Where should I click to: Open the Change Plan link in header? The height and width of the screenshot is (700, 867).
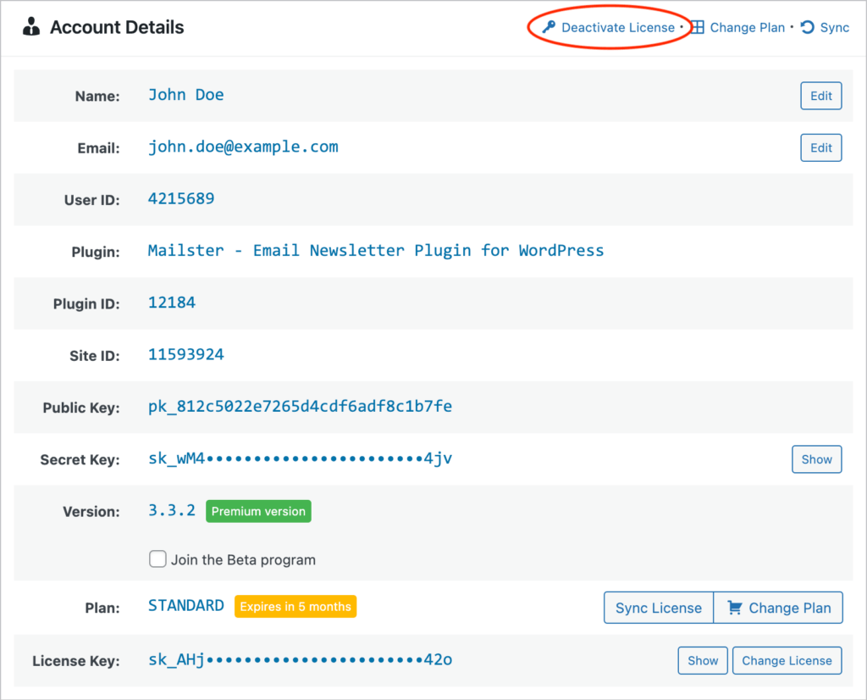[747, 28]
